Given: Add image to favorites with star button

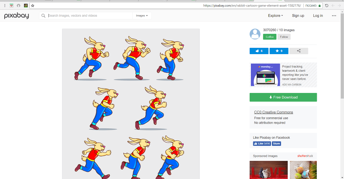Looking at the screenshot, I should coord(279,51).
